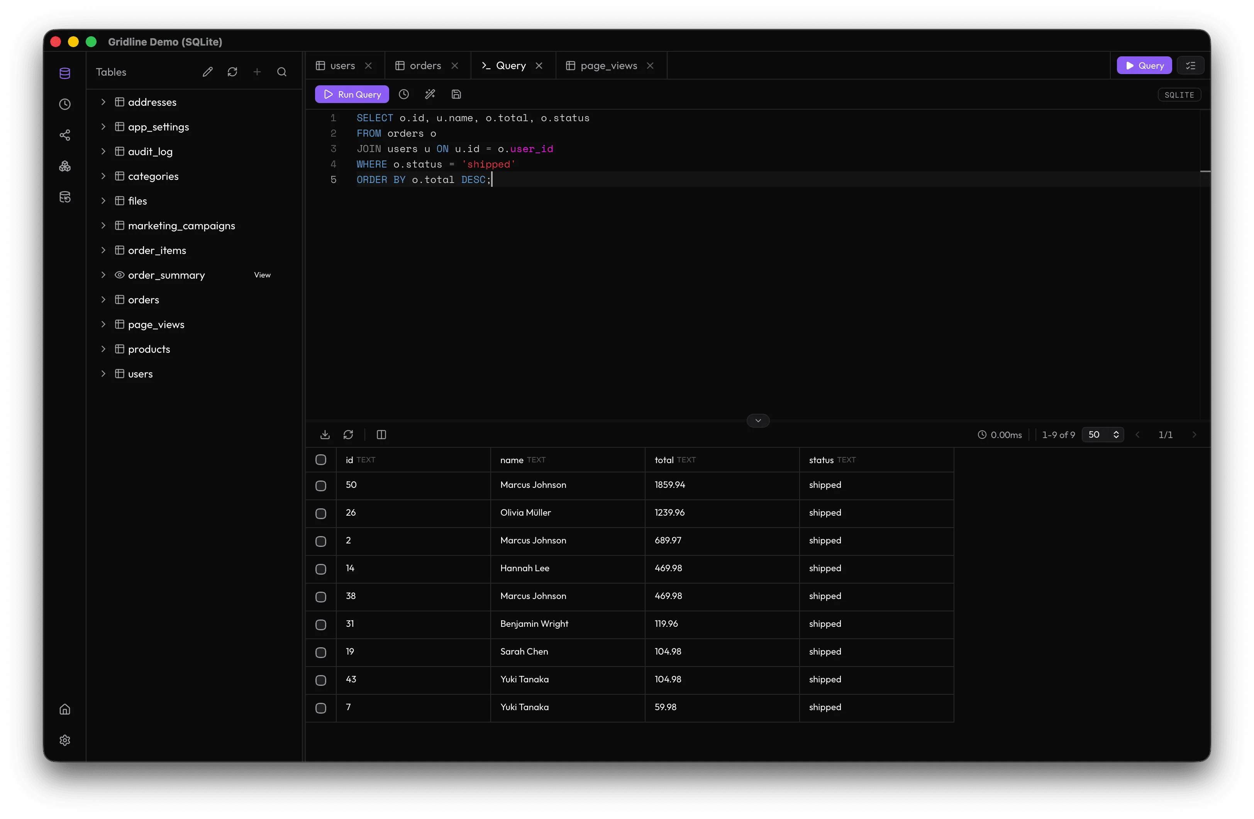Toggle columns layout icon in results bar
The height and width of the screenshot is (819, 1254).
click(x=381, y=435)
